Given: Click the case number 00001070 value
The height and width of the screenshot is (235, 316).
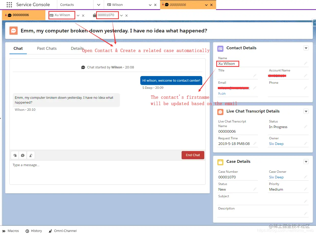Looking at the screenshot, I should click(227, 177).
